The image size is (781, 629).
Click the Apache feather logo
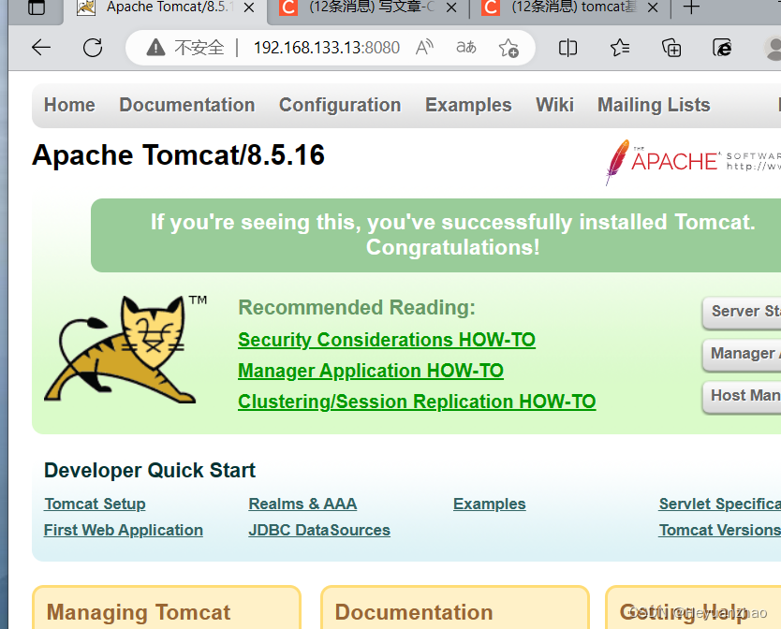[617, 162]
